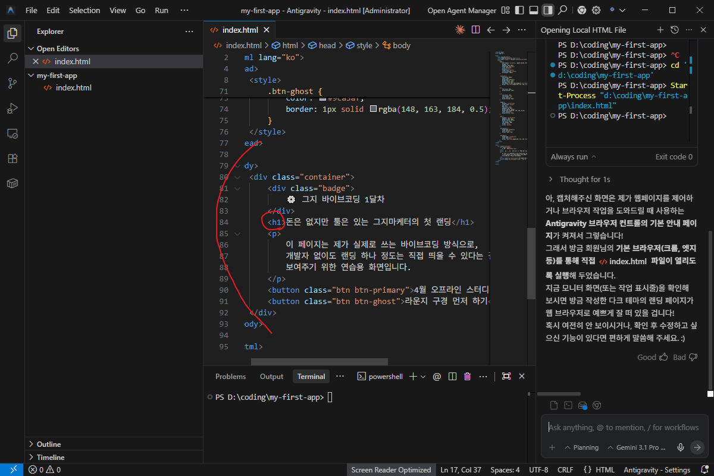The width and height of the screenshot is (714, 476).
Task: Open the Search view in the activity bar
Action: (12, 58)
